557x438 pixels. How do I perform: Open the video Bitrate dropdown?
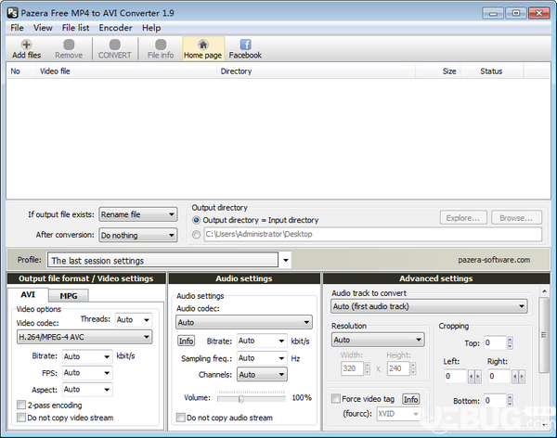(87, 356)
